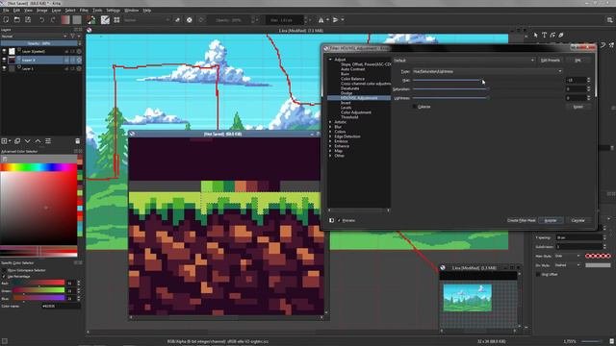Click the Saturation slider
Screen dimensions: 616x346
coord(488,89)
